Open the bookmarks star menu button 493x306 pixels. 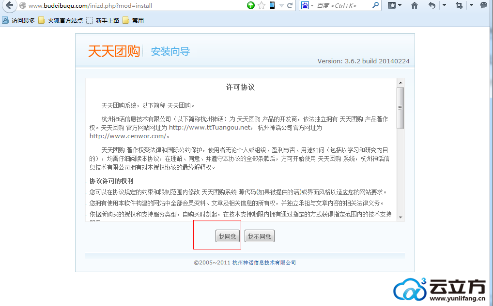point(392,5)
